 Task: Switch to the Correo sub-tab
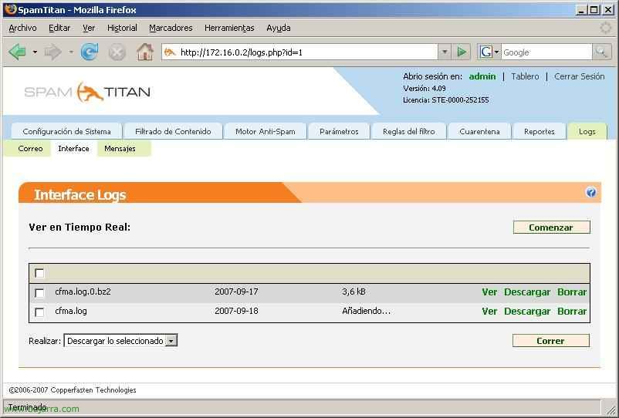coord(30,149)
